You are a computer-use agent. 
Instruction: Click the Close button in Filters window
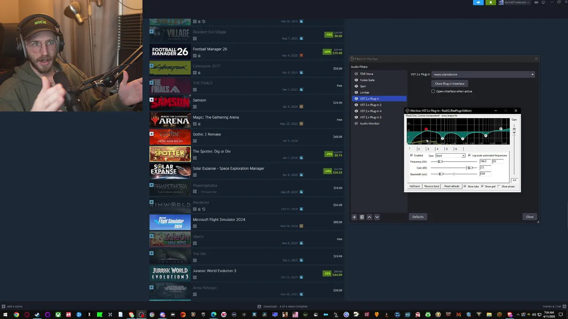point(530,217)
